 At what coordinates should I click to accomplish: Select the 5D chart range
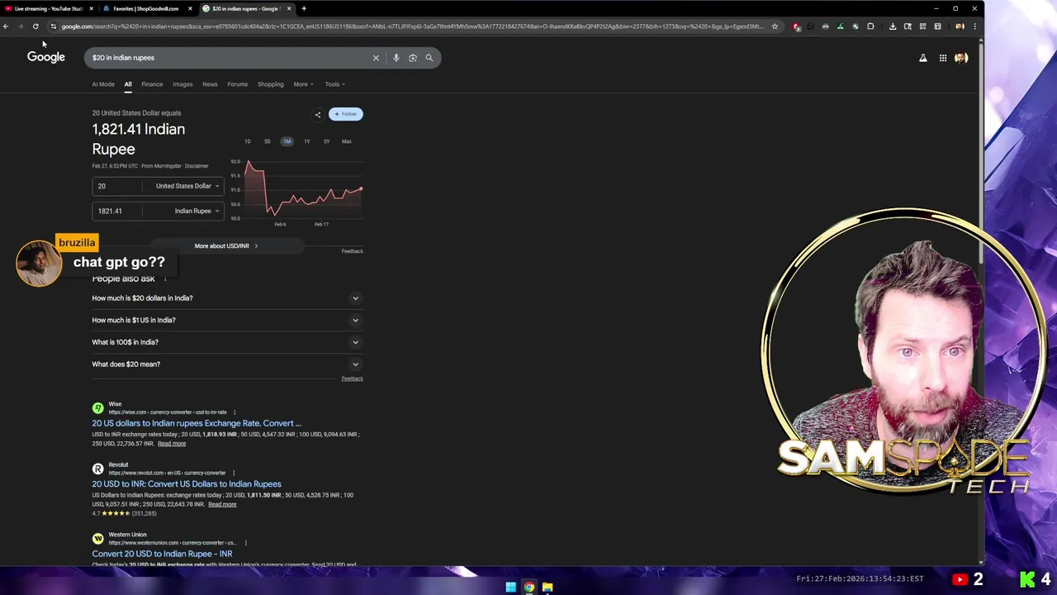point(268,141)
